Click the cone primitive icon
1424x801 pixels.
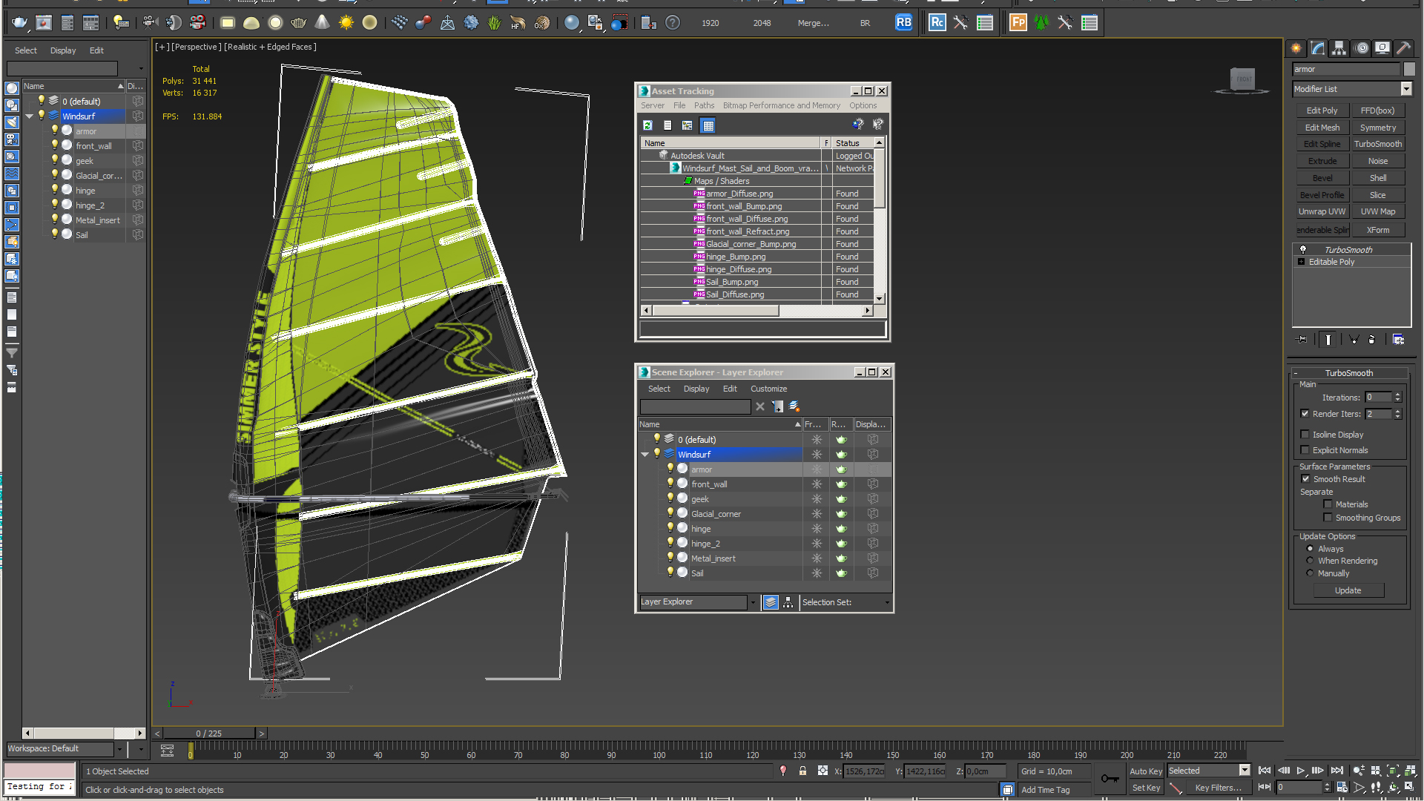point(322,22)
